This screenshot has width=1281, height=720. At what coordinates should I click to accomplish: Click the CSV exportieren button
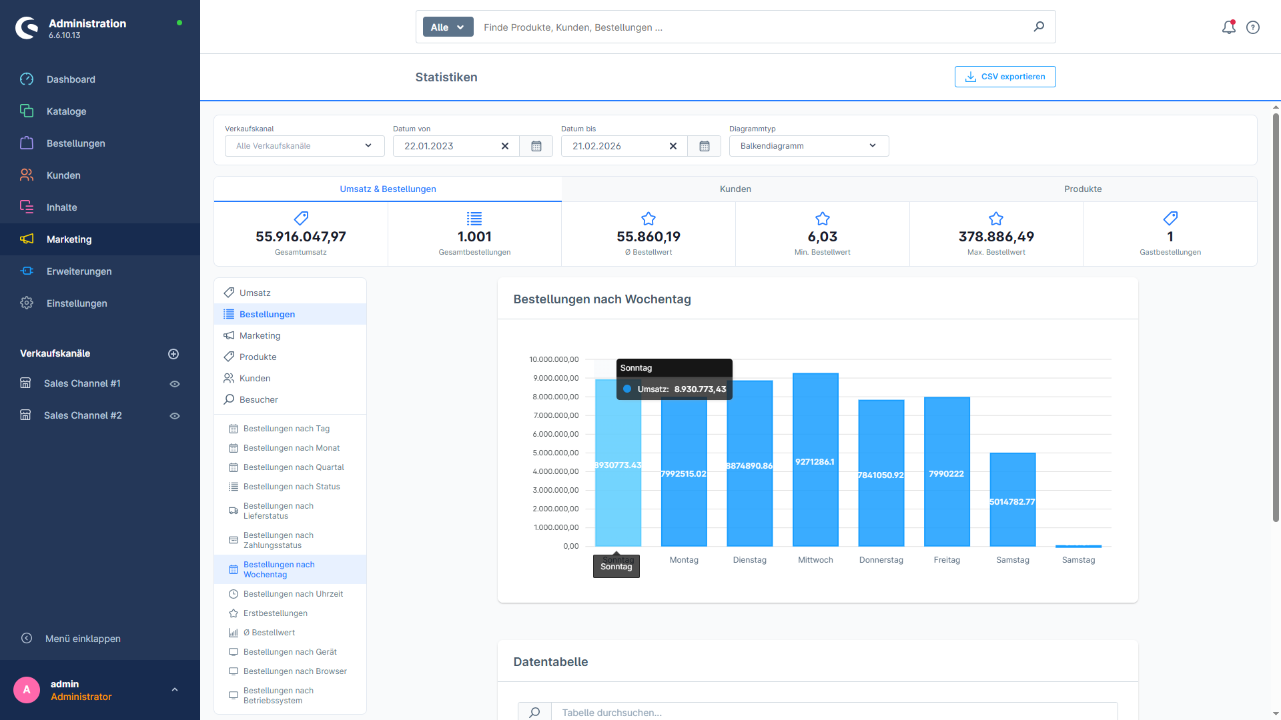1005,77
